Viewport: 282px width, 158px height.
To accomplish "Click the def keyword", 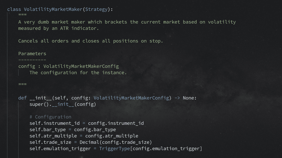I will (x=23, y=98).
